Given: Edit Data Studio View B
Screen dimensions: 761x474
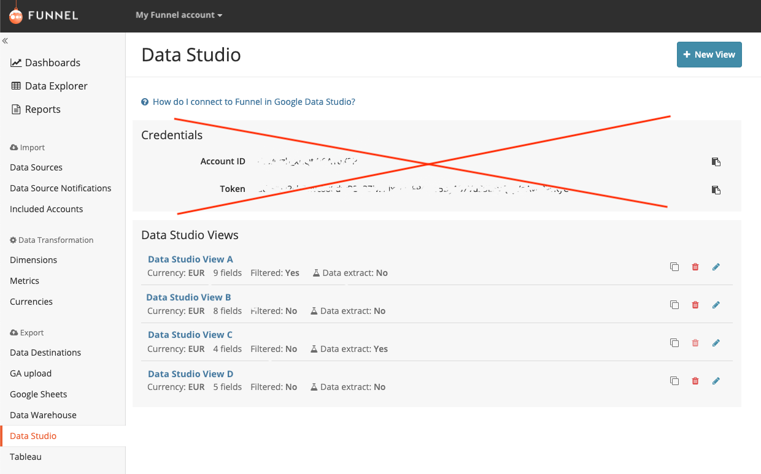Looking at the screenshot, I should coord(716,305).
